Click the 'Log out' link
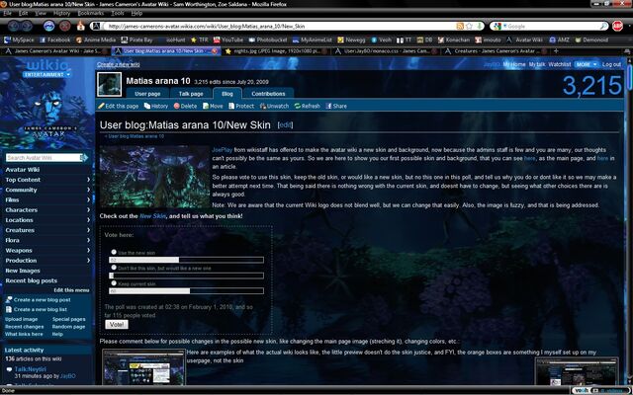The width and height of the screenshot is (633, 395). 611,64
